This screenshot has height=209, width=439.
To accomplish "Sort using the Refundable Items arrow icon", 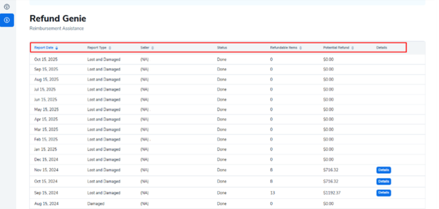I will click(301, 48).
